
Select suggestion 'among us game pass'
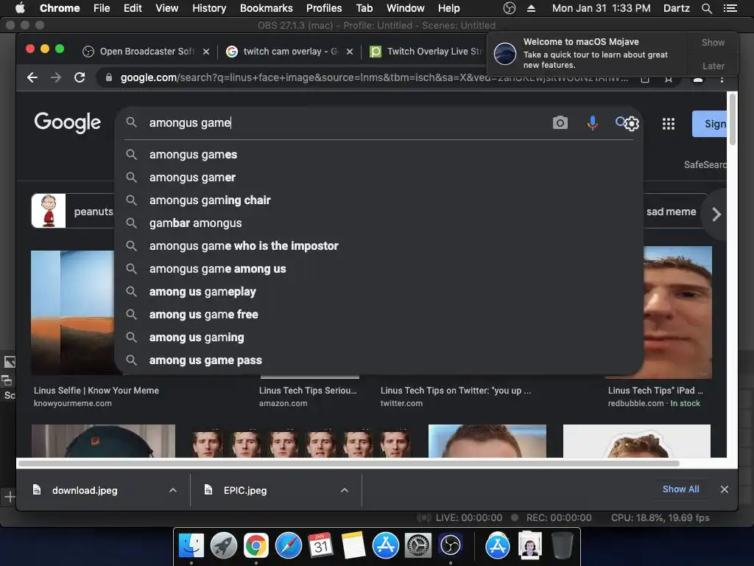pyautogui.click(x=379, y=360)
